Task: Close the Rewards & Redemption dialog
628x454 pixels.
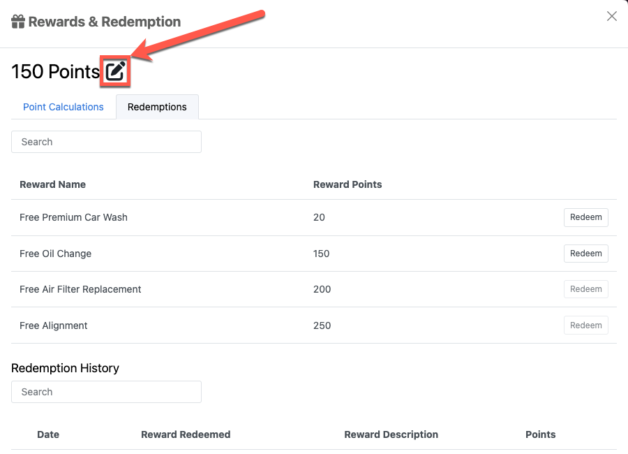Action: [611, 16]
